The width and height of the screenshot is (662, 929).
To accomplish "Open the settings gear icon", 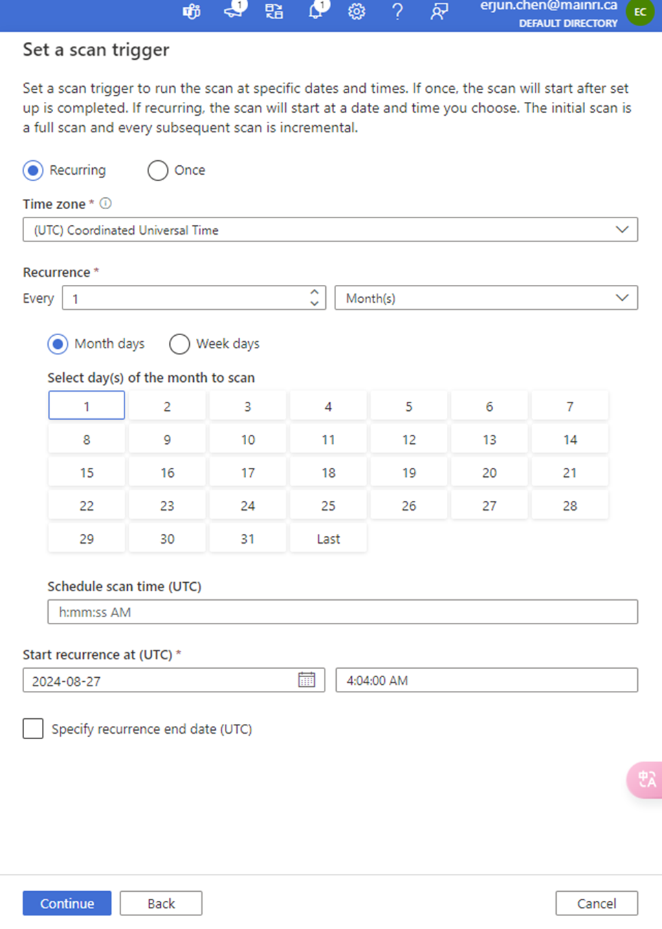I will [x=356, y=11].
